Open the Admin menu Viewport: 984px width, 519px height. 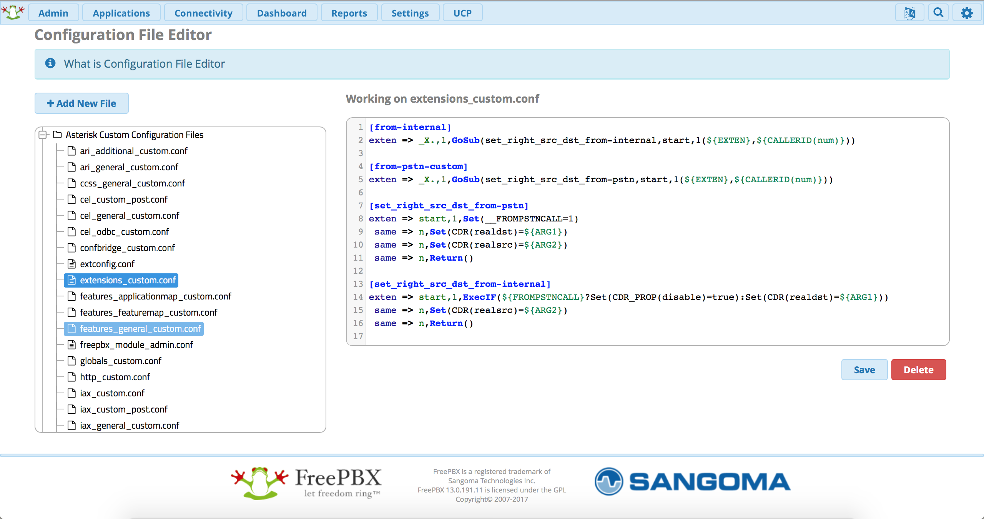pyautogui.click(x=53, y=13)
